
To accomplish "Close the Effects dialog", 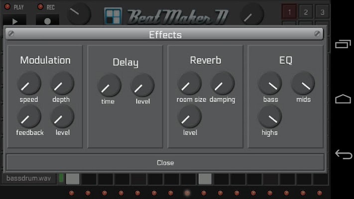I will tap(165, 163).
